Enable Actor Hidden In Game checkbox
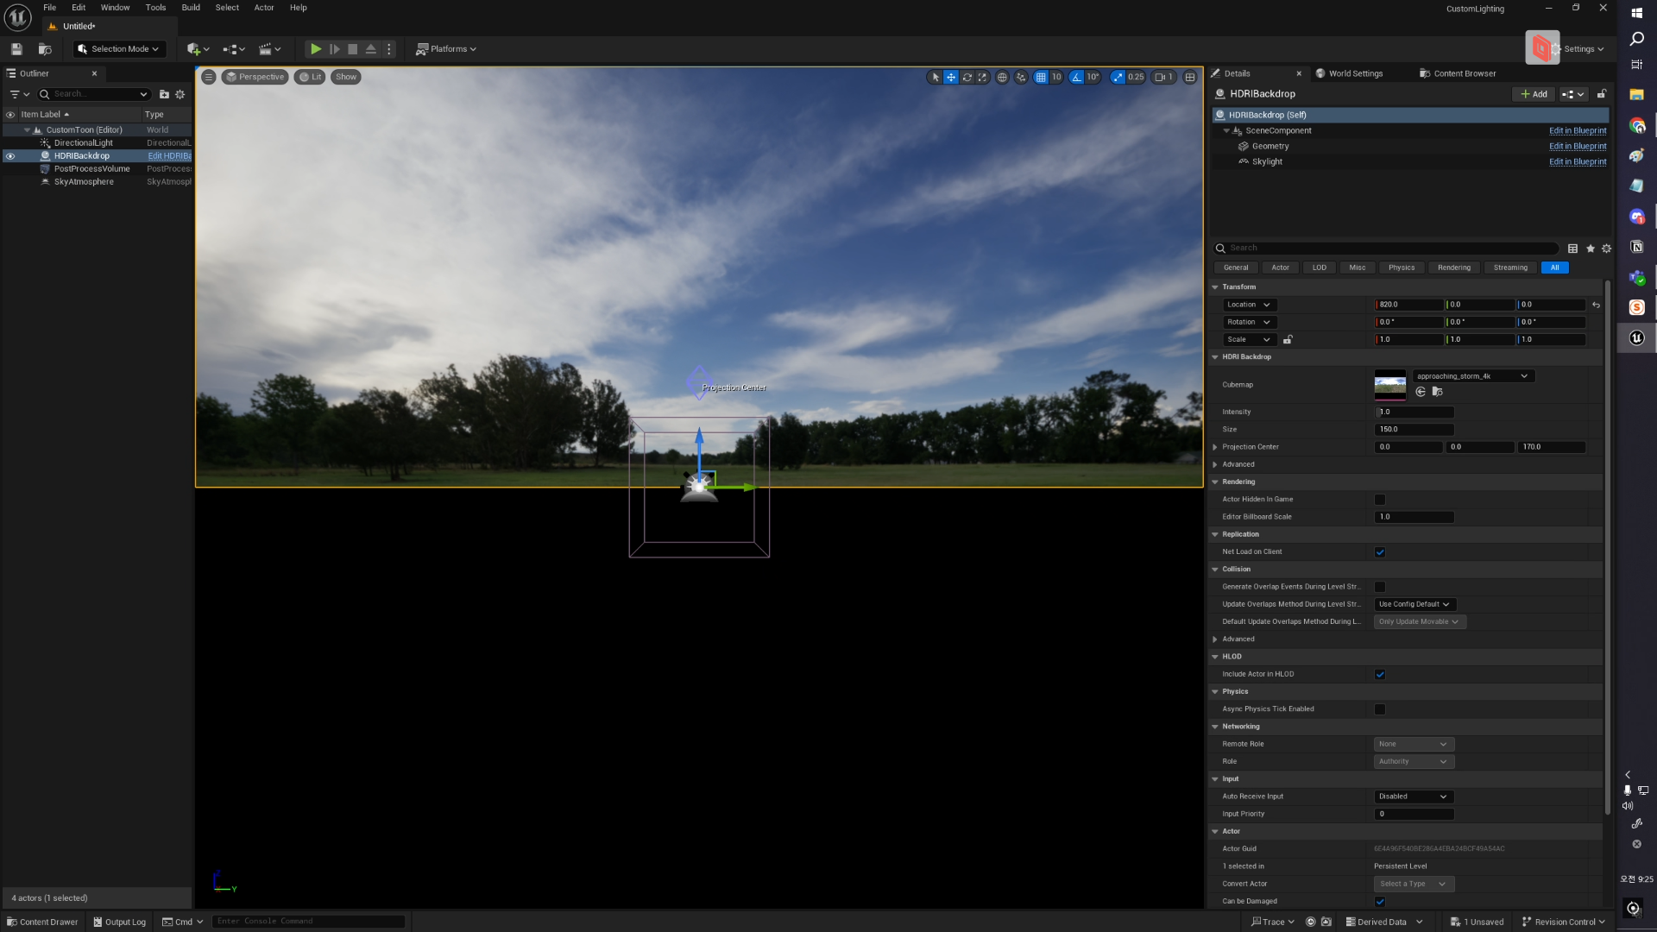 point(1380,500)
